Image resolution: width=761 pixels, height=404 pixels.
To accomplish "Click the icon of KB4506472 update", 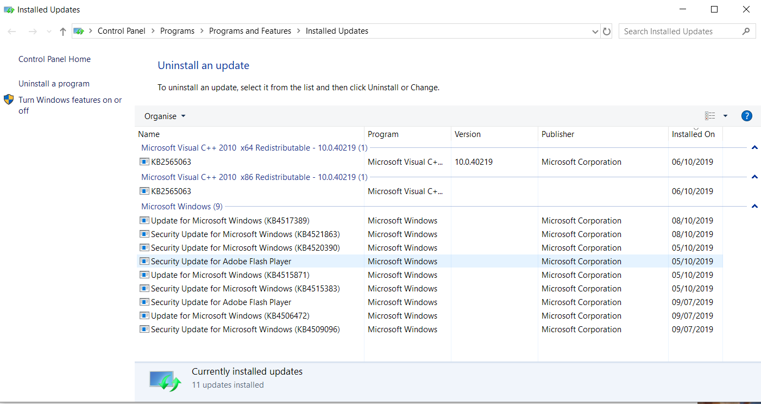I will (144, 315).
